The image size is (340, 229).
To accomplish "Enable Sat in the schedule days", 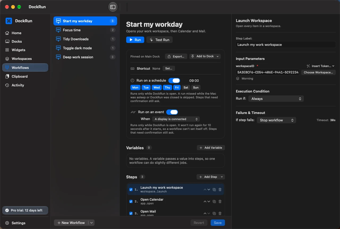I will (186, 87).
